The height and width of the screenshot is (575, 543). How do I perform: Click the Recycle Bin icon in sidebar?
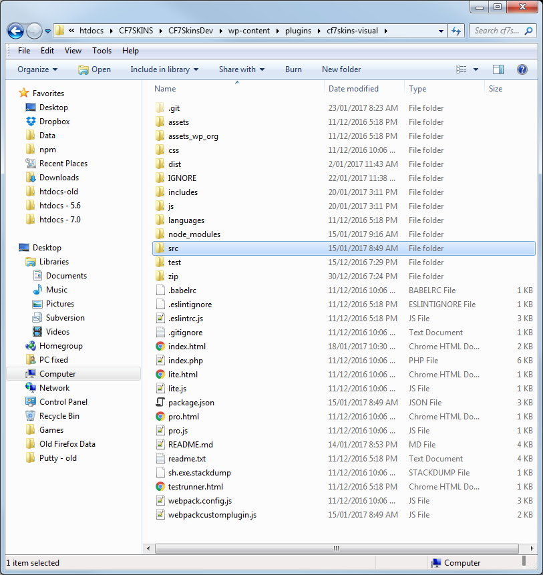click(31, 416)
